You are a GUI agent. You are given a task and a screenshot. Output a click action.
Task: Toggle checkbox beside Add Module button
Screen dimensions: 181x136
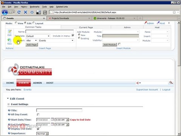[120, 44]
